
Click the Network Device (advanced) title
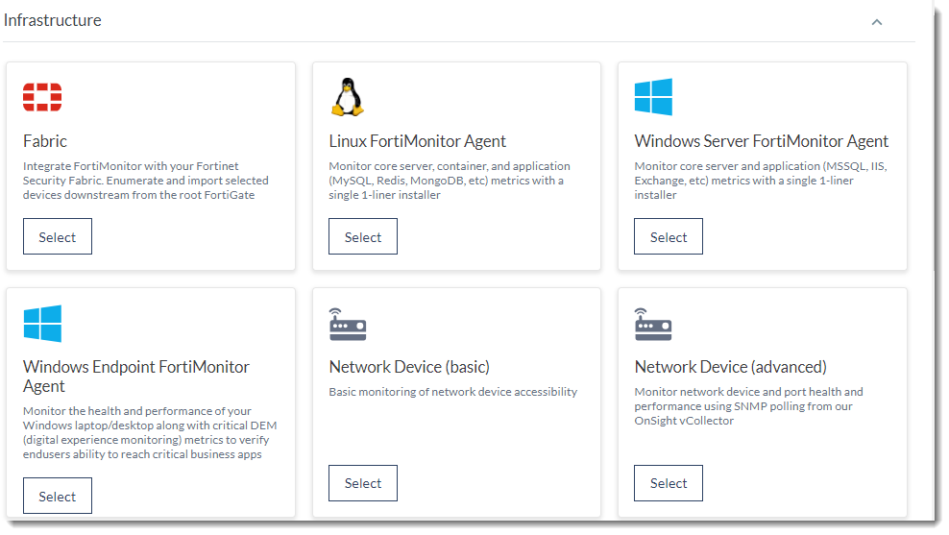coord(731,367)
